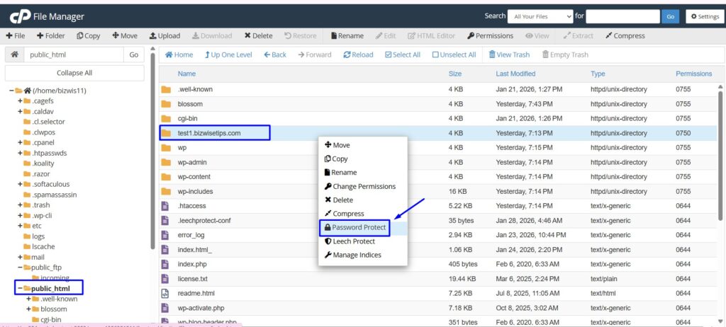
Task: Collapse the public_ftp tree folder
Action: [x=20, y=268]
